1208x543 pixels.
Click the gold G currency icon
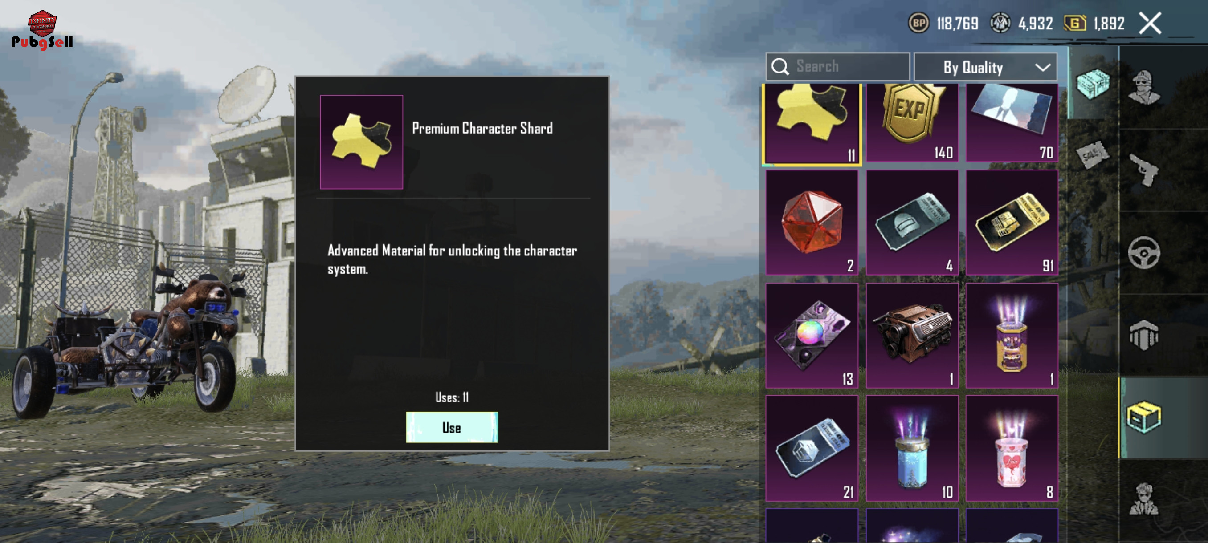coord(1074,24)
